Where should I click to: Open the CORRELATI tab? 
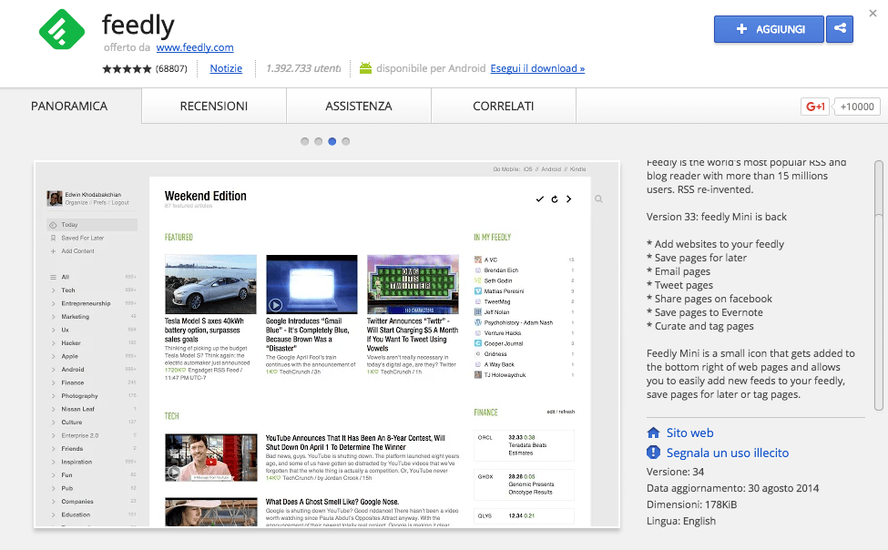504,106
